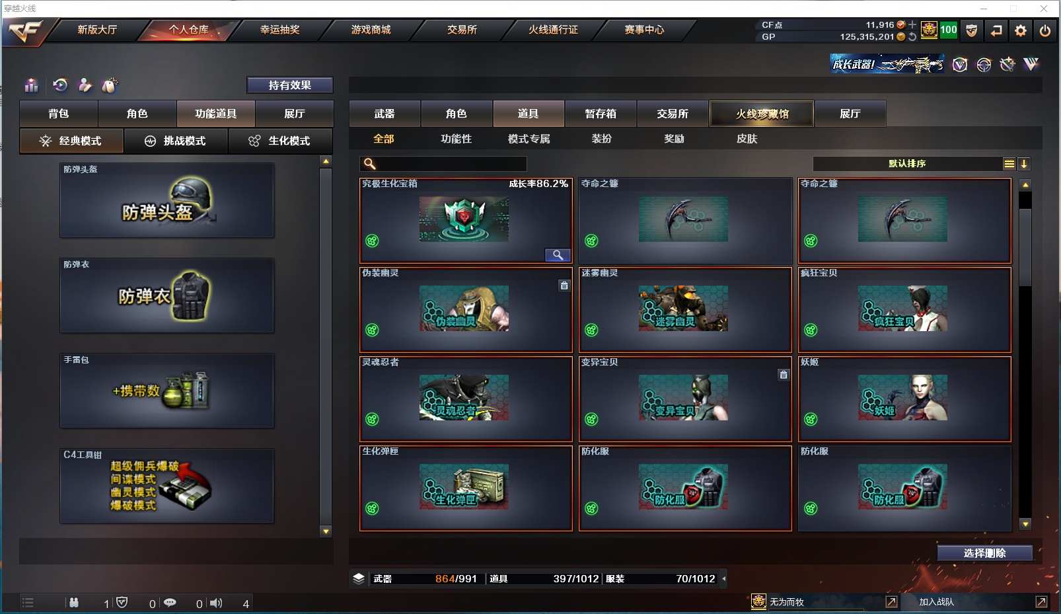Click the 选择删除 button
1061x614 pixels.
(x=985, y=553)
